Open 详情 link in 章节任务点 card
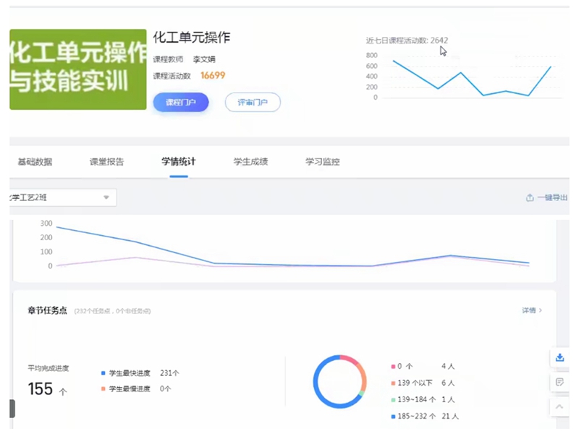Screen dimensions: 579x434 (532, 310)
